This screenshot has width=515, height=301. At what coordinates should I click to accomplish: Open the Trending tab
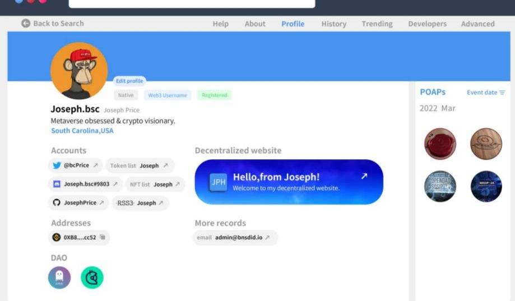click(377, 24)
